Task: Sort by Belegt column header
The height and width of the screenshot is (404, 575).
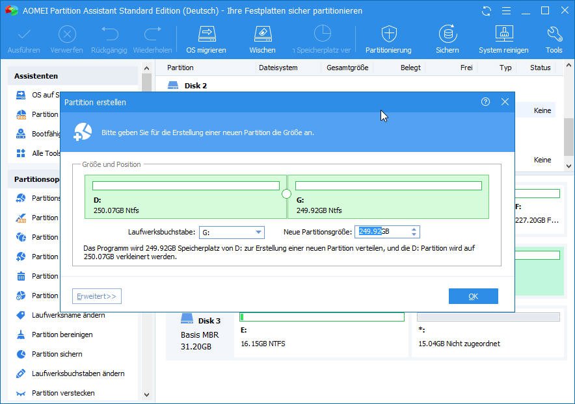Action: coord(410,68)
